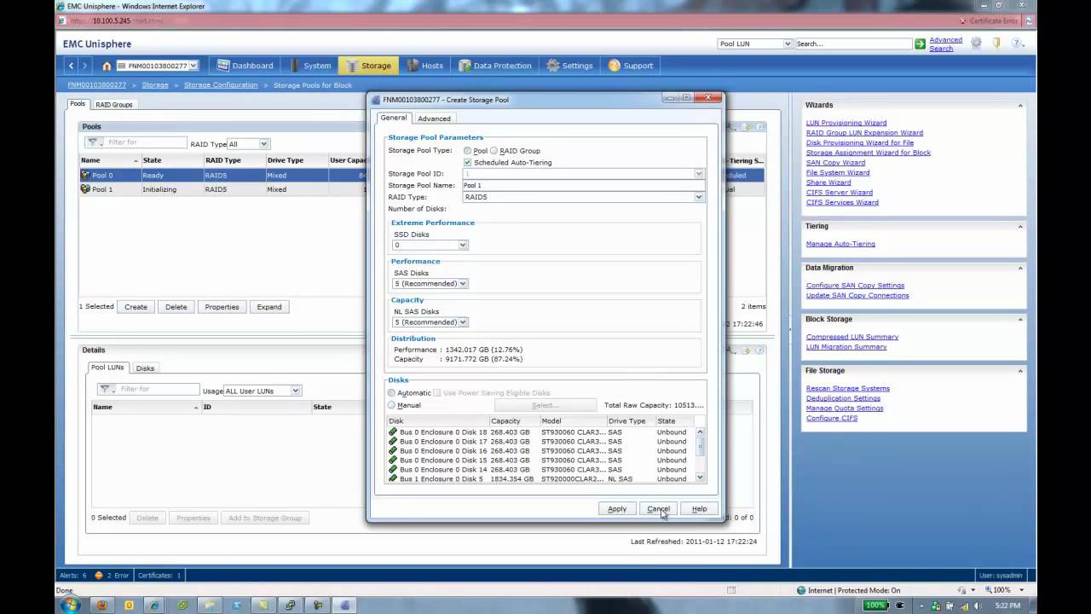This screenshot has height=614, width=1091.
Task: Click the Storage Pool Name input field
Action: click(x=584, y=185)
